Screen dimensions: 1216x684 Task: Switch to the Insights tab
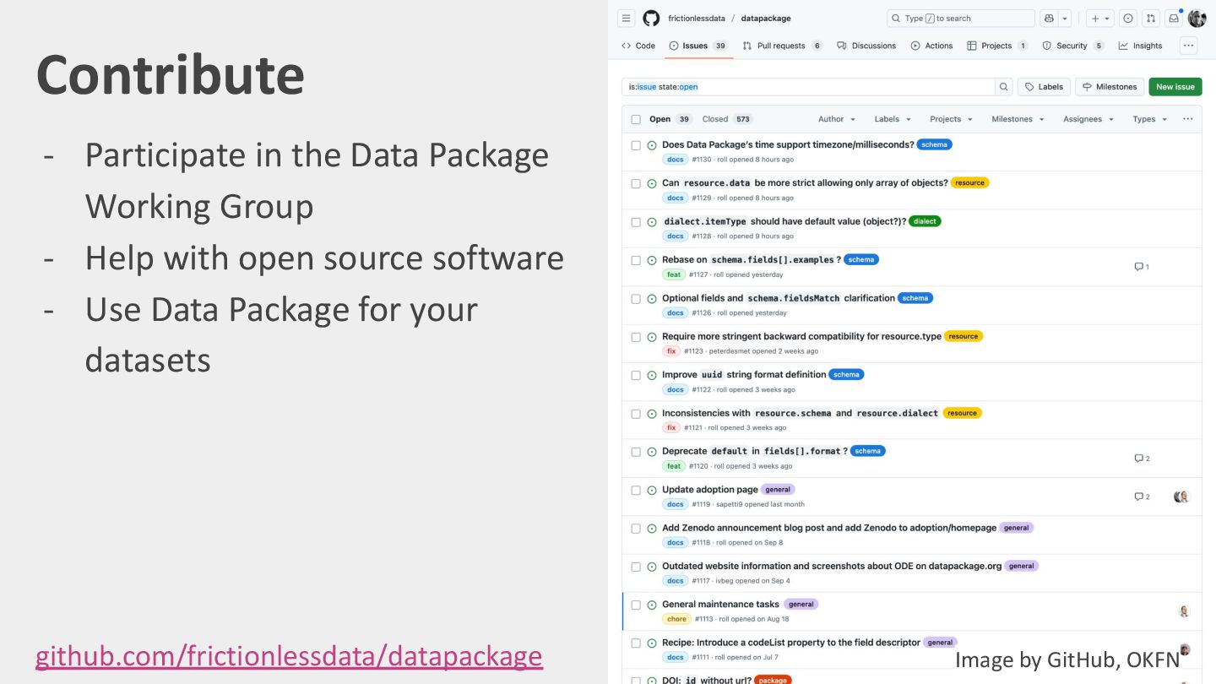(1140, 46)
